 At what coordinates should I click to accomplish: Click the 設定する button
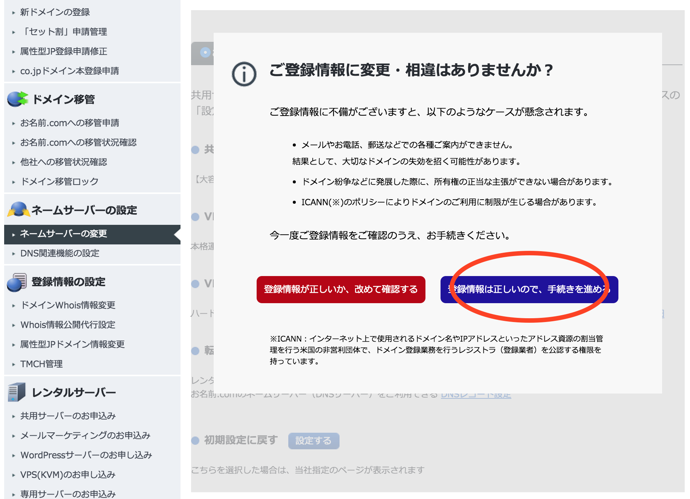point(314,441)
